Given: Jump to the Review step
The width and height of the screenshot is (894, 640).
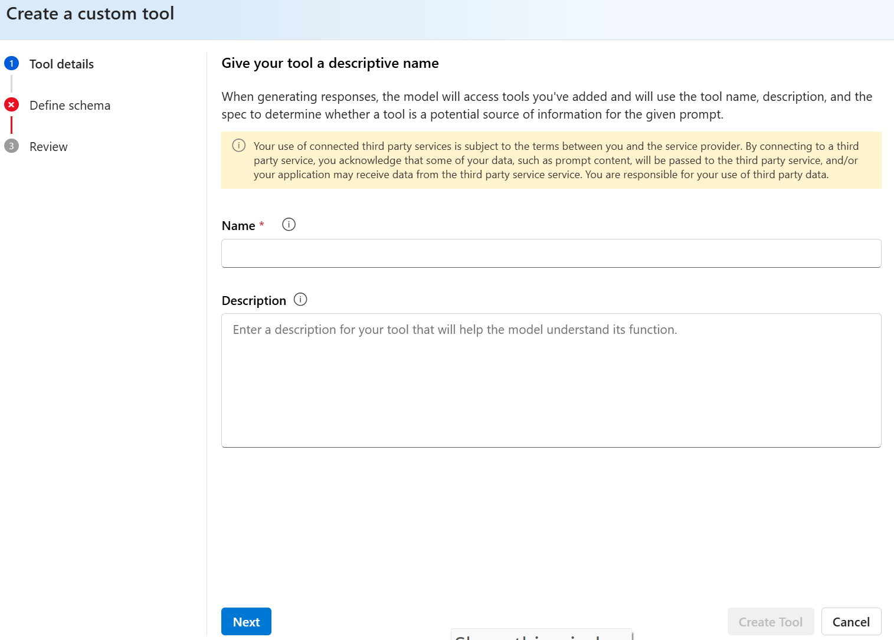Looking at the screenshot, I should click(x=48, y=147).
